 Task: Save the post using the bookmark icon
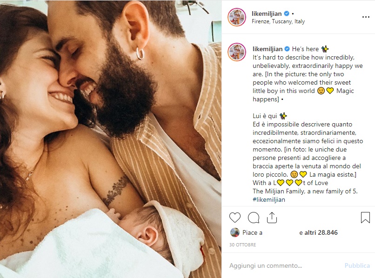tap(365, 218)
